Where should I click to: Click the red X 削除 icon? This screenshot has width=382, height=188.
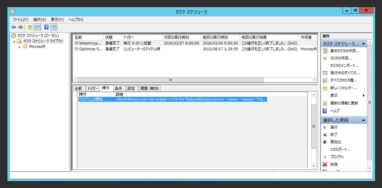click(325, 164)
